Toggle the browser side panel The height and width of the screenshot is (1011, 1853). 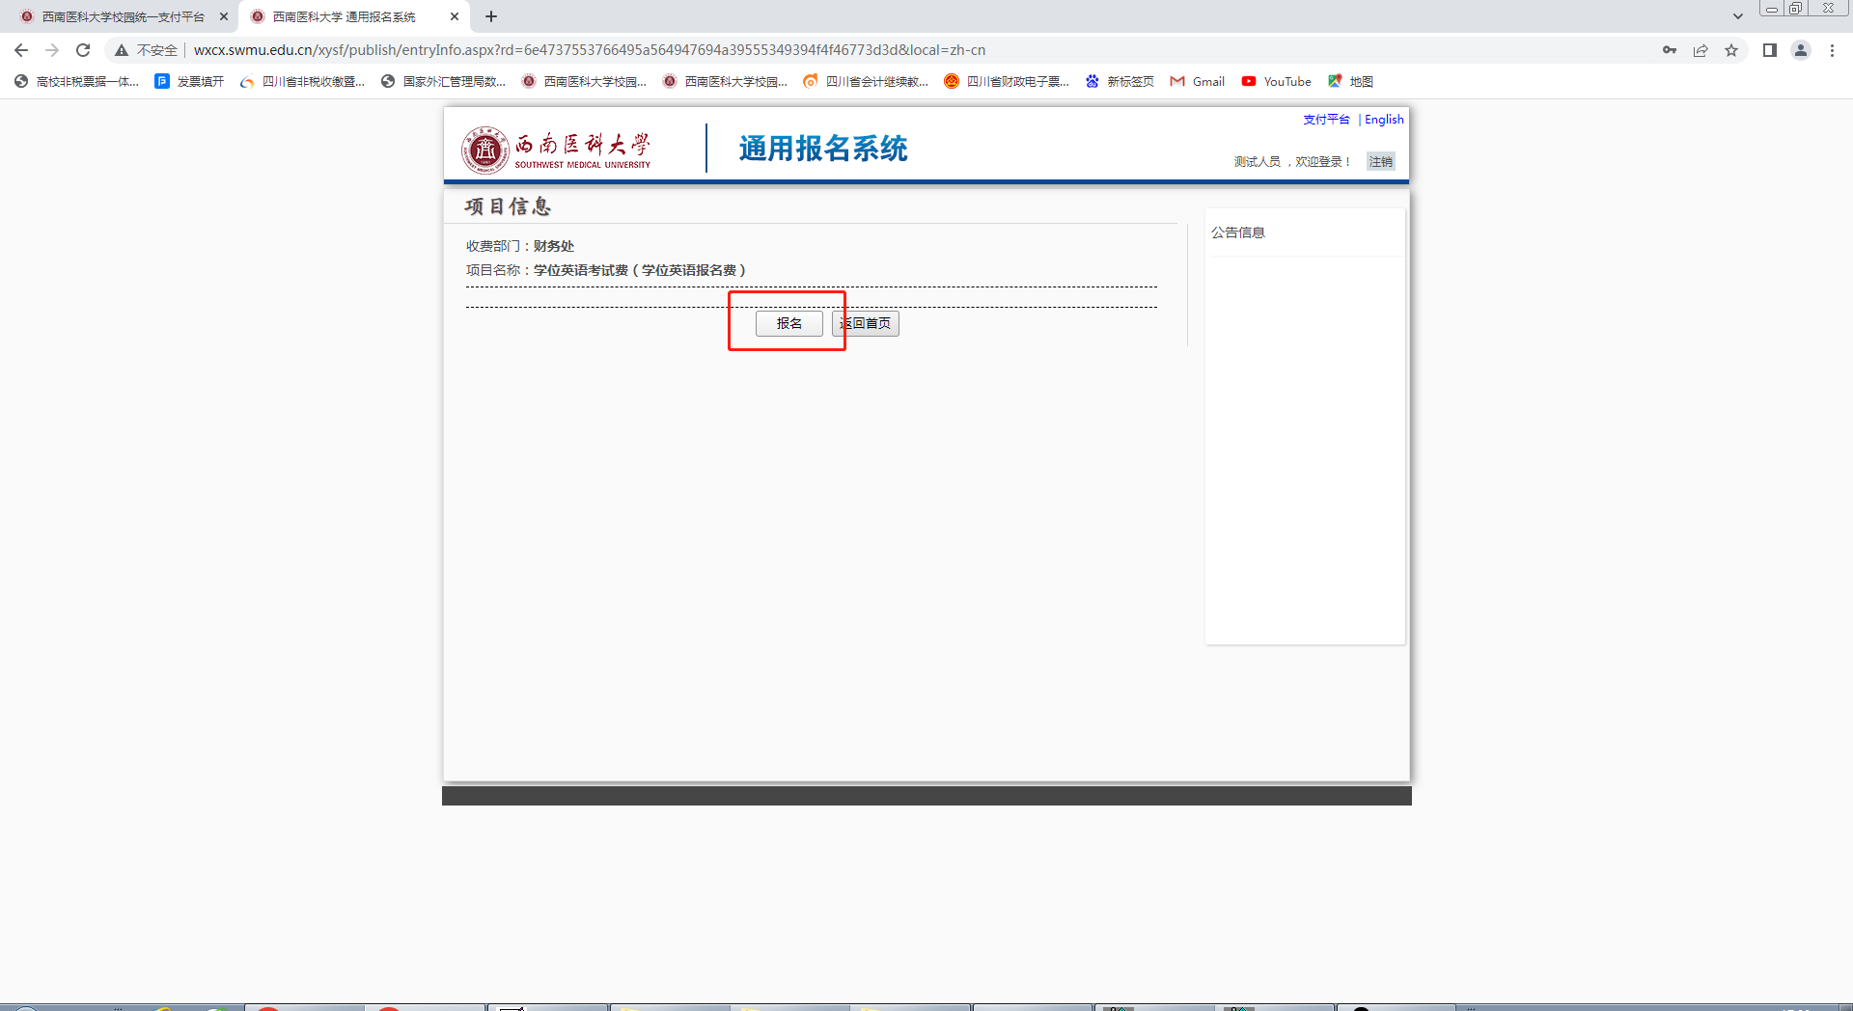pos(1769,50)
